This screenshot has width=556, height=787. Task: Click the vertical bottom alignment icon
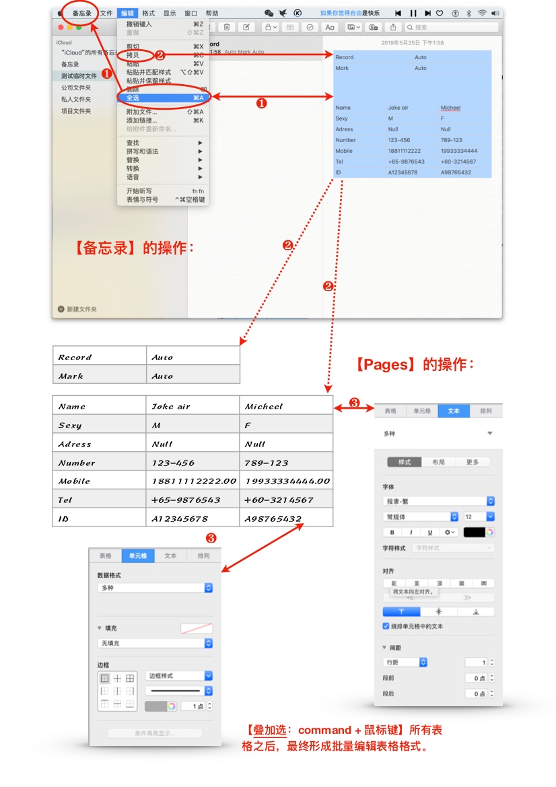point(476,611)
